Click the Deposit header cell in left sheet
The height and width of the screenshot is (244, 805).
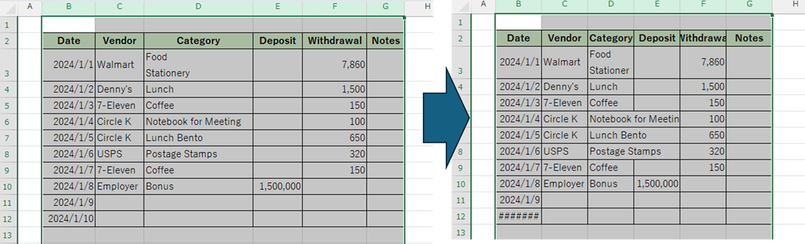277,41
